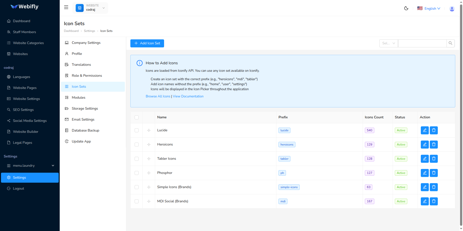
Task: Open the Dashboard from the sidebar
Action: click(21, 21)
